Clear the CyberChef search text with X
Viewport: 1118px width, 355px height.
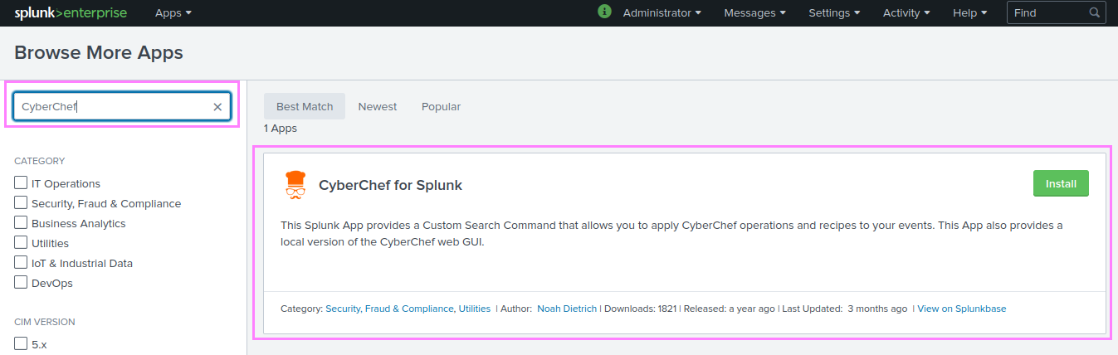pos(217,107)
